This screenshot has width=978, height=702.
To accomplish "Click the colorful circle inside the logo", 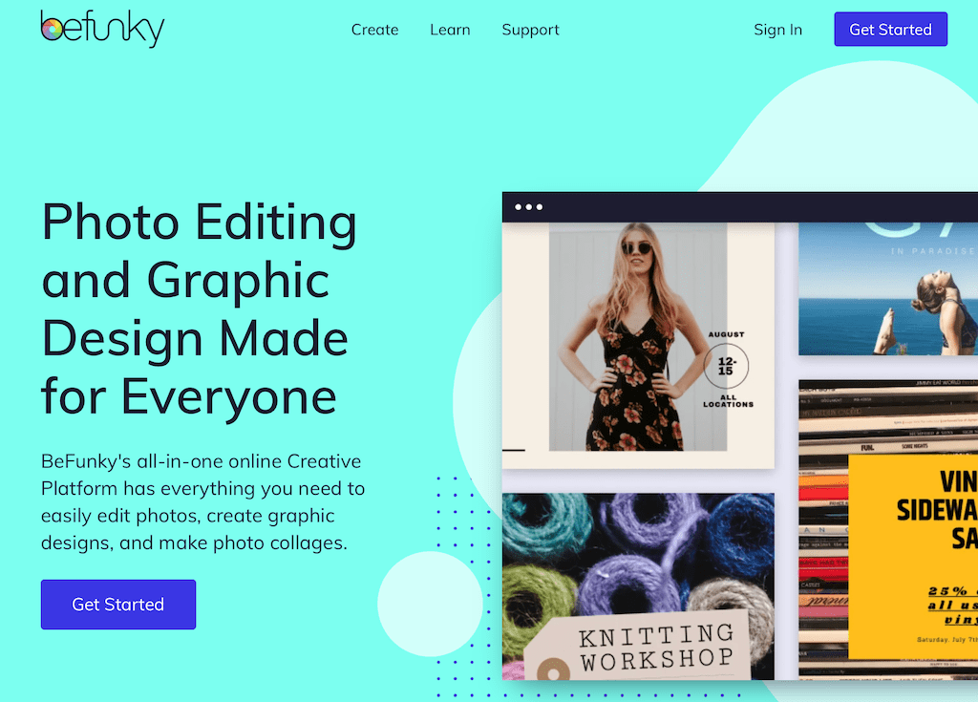I will (x=53, y=29).
